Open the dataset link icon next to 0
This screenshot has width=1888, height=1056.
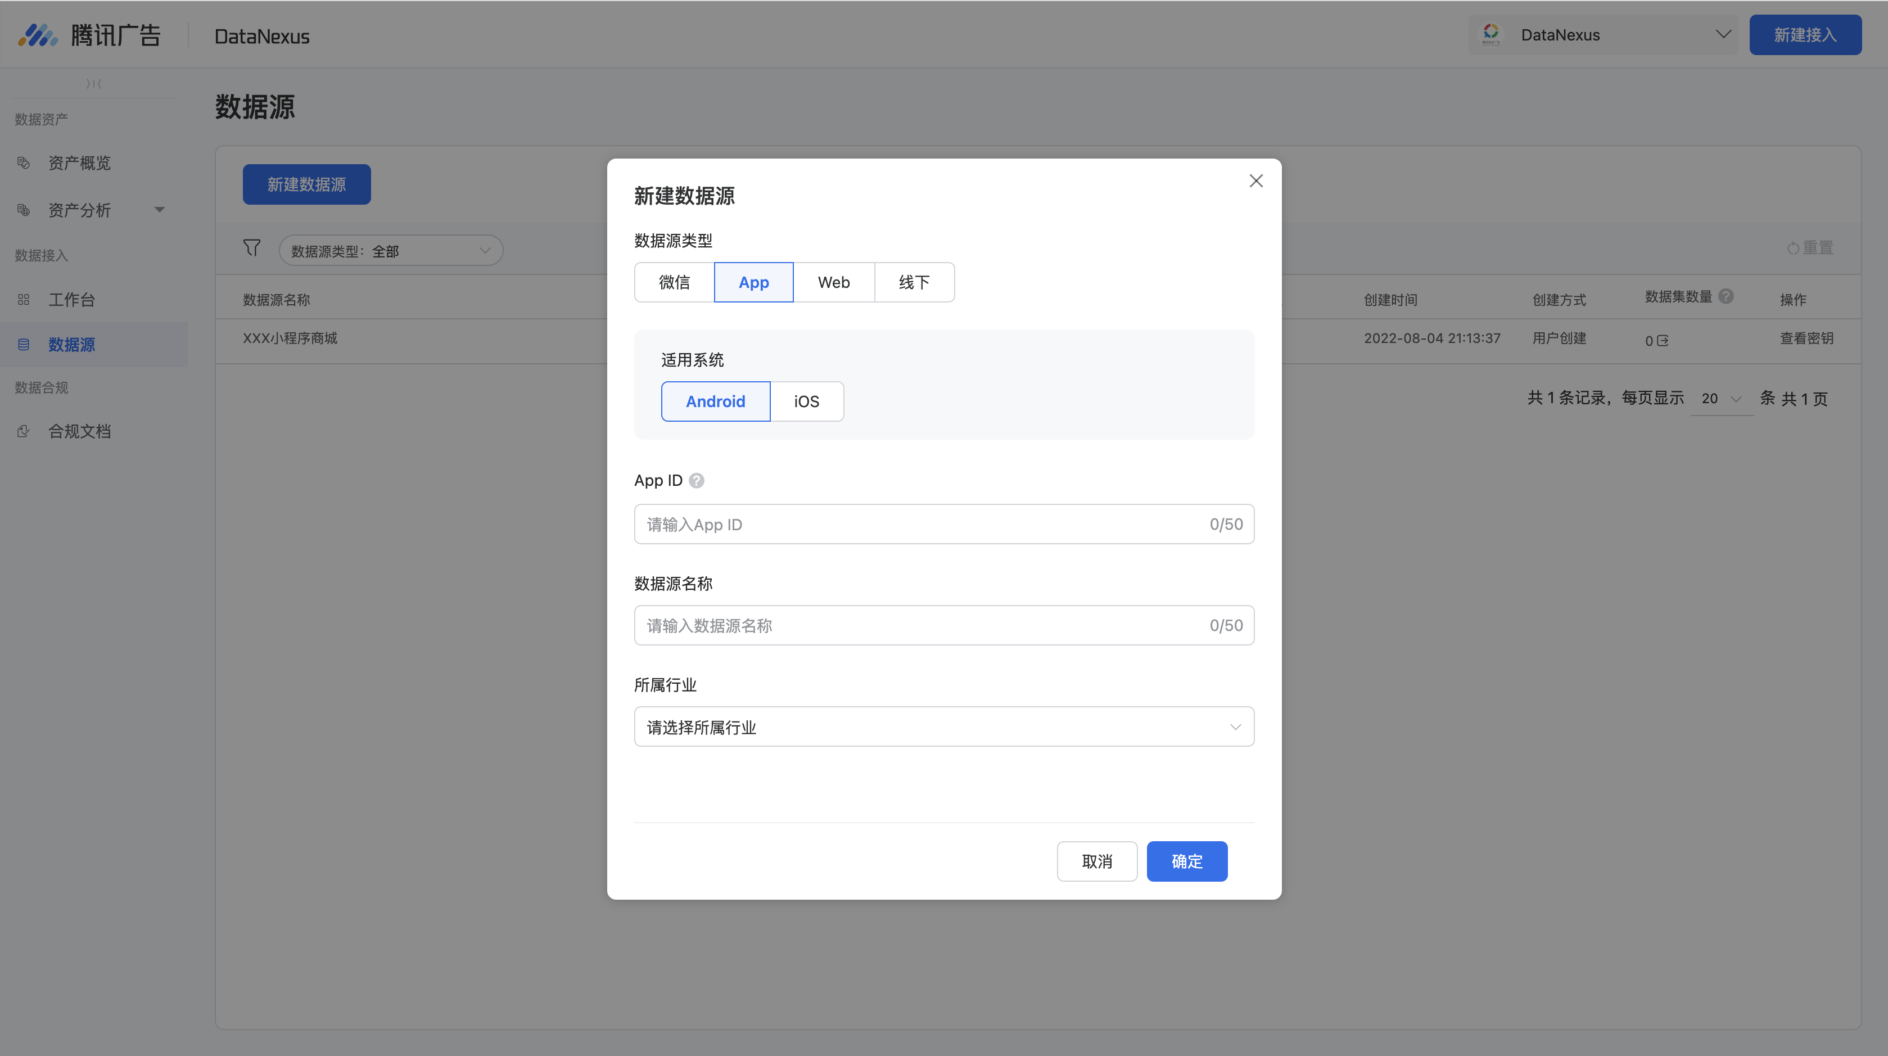click(1662, 341)
